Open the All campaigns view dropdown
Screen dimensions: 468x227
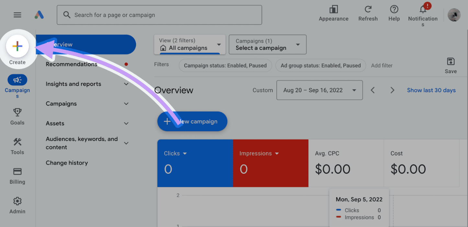pos(190,44)
